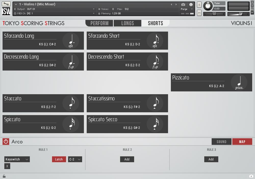Toggle the Arco power button

pyautogui.click(x=6, y=142)
